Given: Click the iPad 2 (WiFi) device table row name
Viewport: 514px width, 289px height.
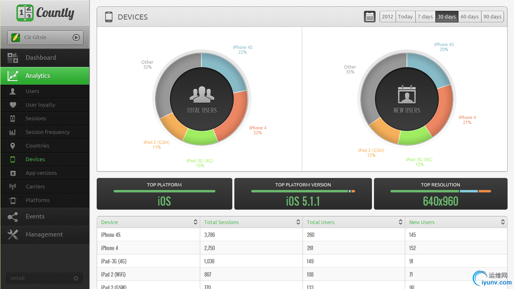Looking at the screenshot, I should point(114,275).
